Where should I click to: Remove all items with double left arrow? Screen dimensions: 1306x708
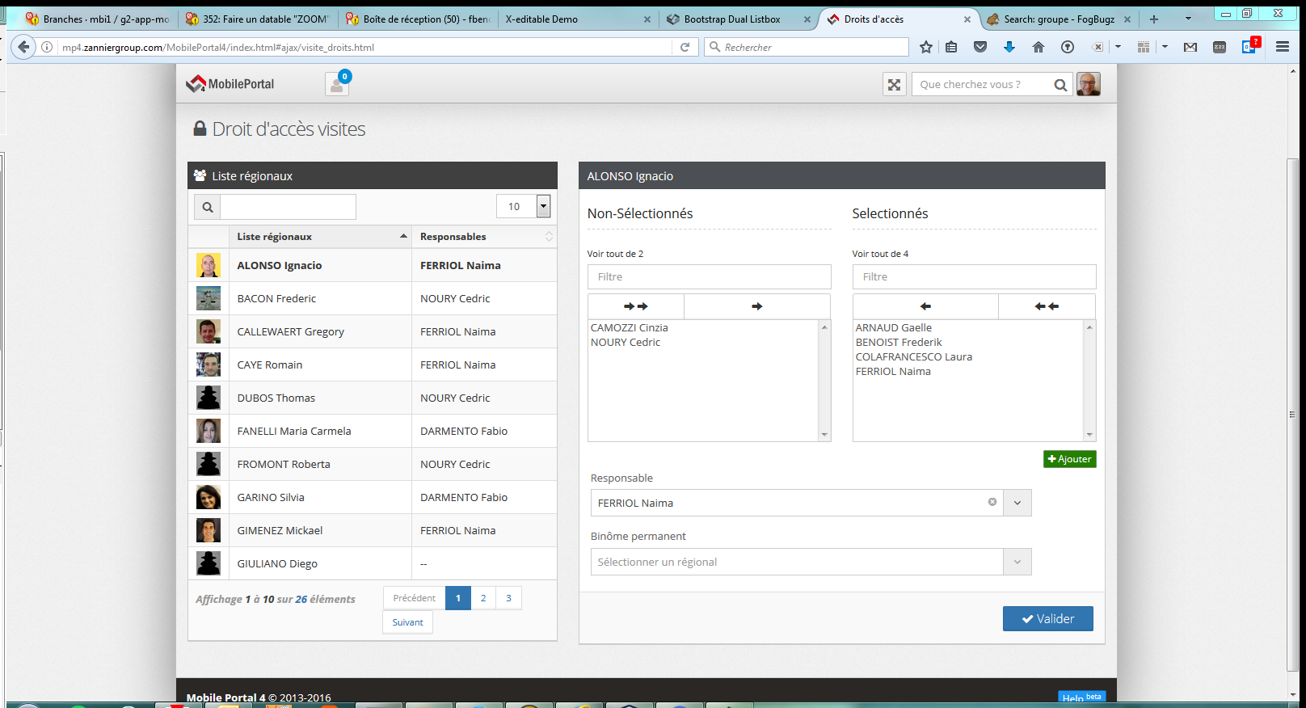[x=1047, y=306]
